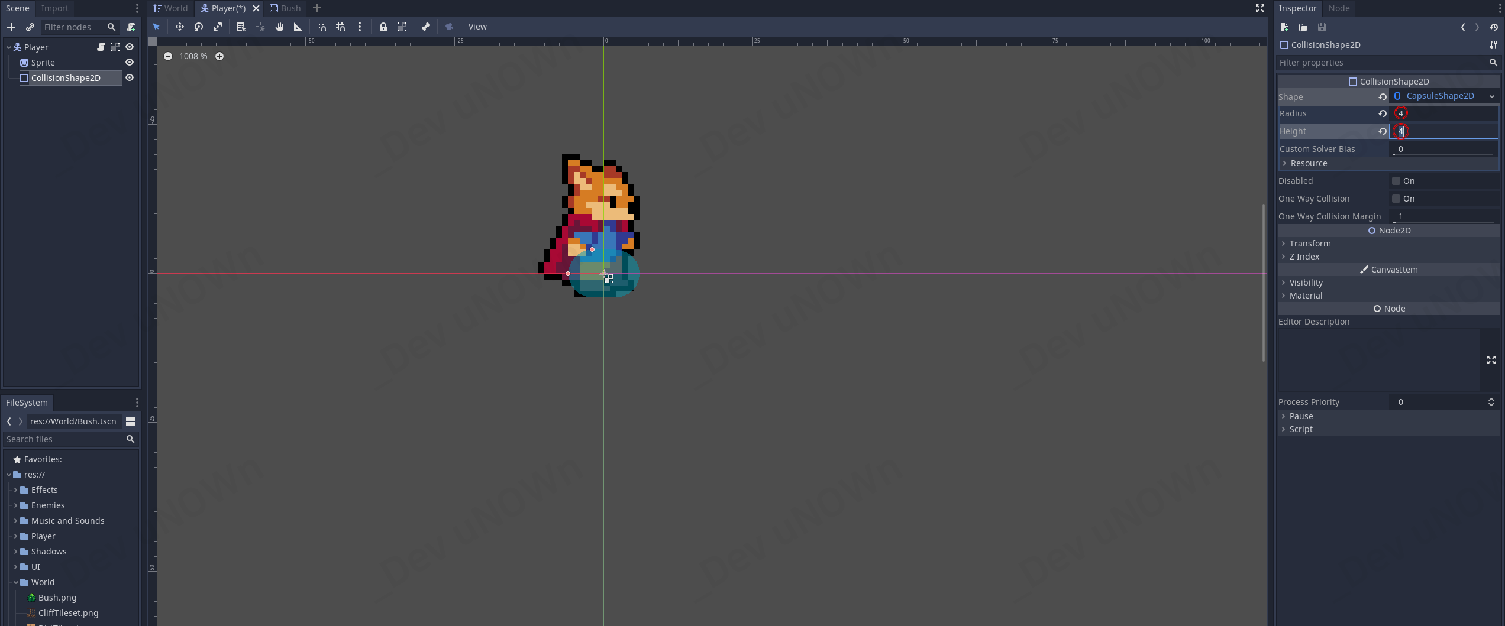
Task: Enable the Disabled checkbox
Action: click(x=1396, y=181)
